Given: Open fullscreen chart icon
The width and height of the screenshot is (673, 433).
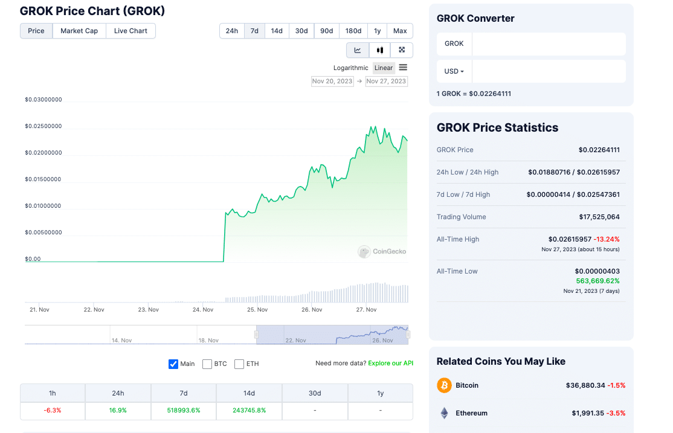Looking at the screenshot, I should (x=402, y=50).
